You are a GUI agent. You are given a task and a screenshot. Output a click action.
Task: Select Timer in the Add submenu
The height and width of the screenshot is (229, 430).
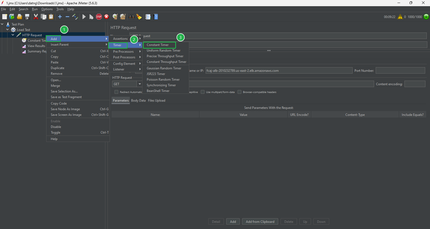[x=125, y=45]
